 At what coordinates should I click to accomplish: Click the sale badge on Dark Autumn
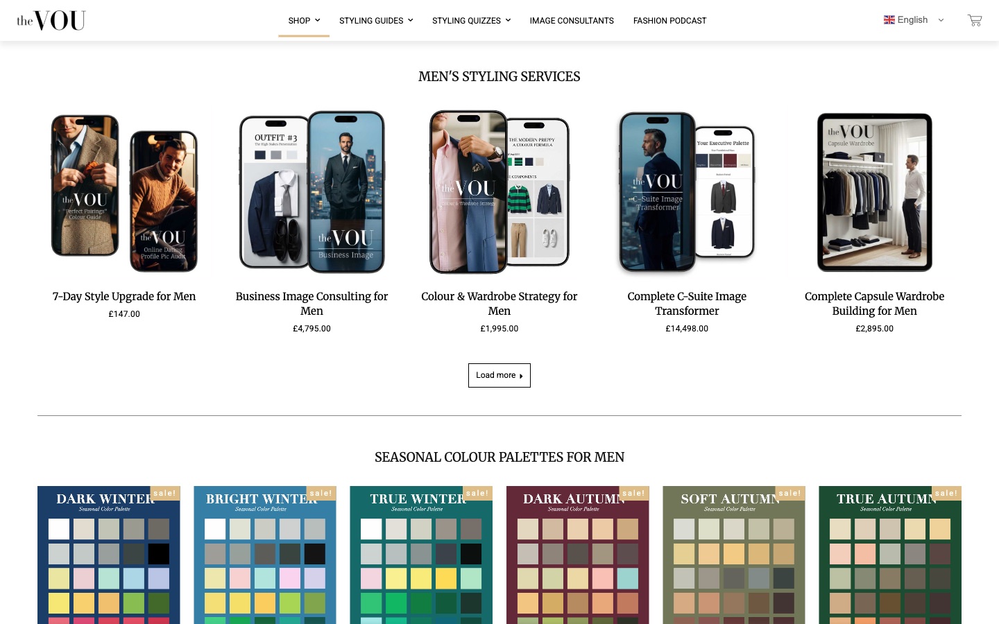633,493
